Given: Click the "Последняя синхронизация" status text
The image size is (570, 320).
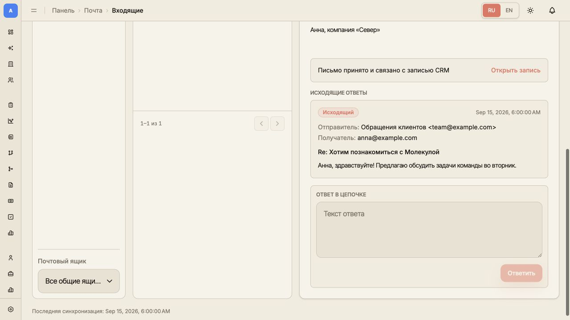Looking at the screenshot, I should point(101,311).
